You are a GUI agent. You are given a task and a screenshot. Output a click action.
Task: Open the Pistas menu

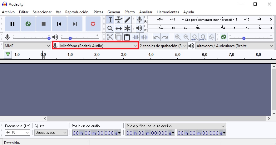98,12
